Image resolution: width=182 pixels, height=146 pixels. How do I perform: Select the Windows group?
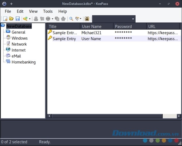tap(20, 38)
